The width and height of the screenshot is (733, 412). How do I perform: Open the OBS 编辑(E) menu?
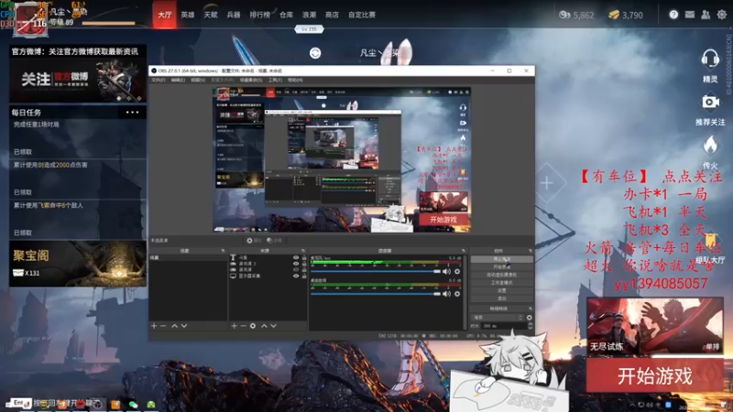[x=178, y=81]
